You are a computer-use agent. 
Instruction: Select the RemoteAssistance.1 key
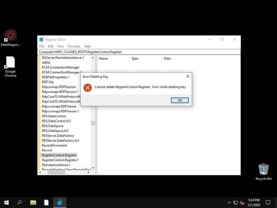click(56, 165)
